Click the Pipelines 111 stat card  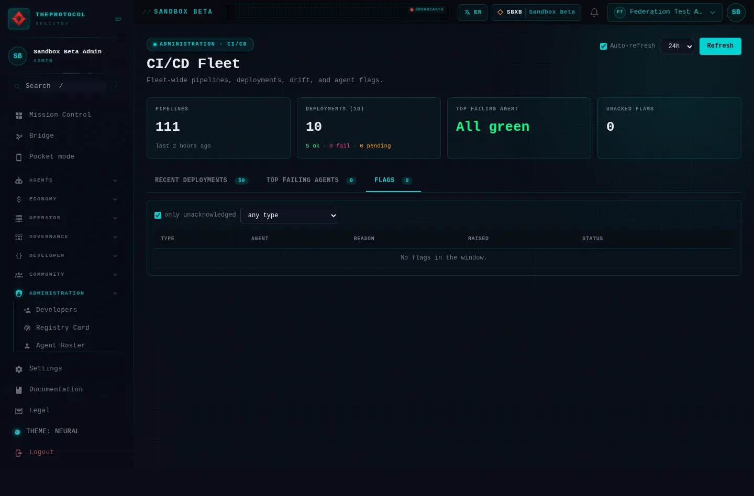click(x=218, y=128)
